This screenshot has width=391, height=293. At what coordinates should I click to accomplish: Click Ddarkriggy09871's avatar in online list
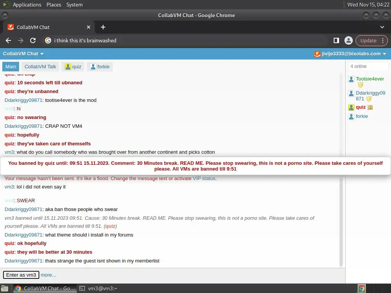pos(351,93)
